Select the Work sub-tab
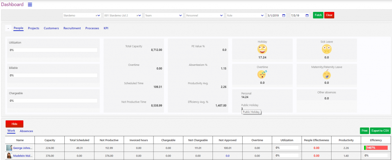The image size is (392, 160). (11, 131)
